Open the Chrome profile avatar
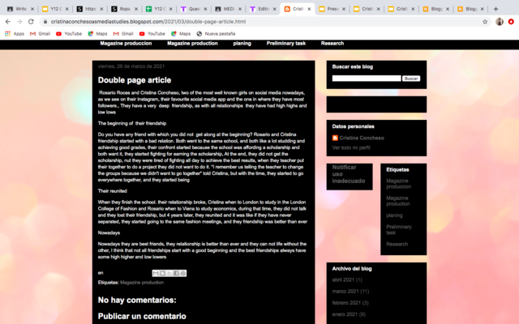Viewport: 519px width, 324px height. pos(500,22)
